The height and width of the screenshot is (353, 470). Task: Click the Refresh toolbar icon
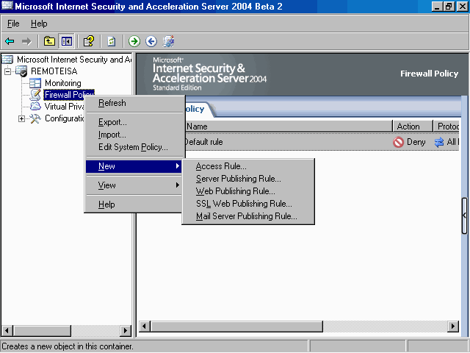click(x=111, y=41)
